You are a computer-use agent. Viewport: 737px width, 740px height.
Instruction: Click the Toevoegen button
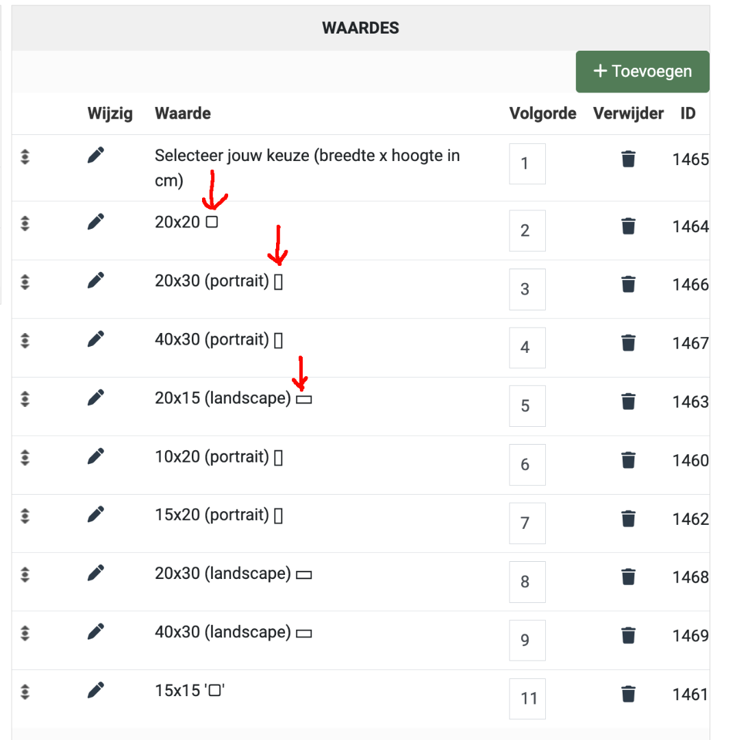pyautogui.click(x=642, y=72)
